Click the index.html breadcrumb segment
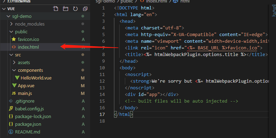Image resolution: width=276 pixels, height=138 pixels. pos(156,1)
